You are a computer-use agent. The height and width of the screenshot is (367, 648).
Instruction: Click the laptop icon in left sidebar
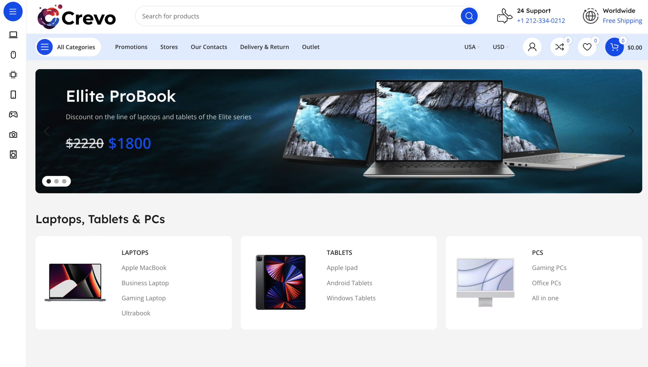pos(13,35)
